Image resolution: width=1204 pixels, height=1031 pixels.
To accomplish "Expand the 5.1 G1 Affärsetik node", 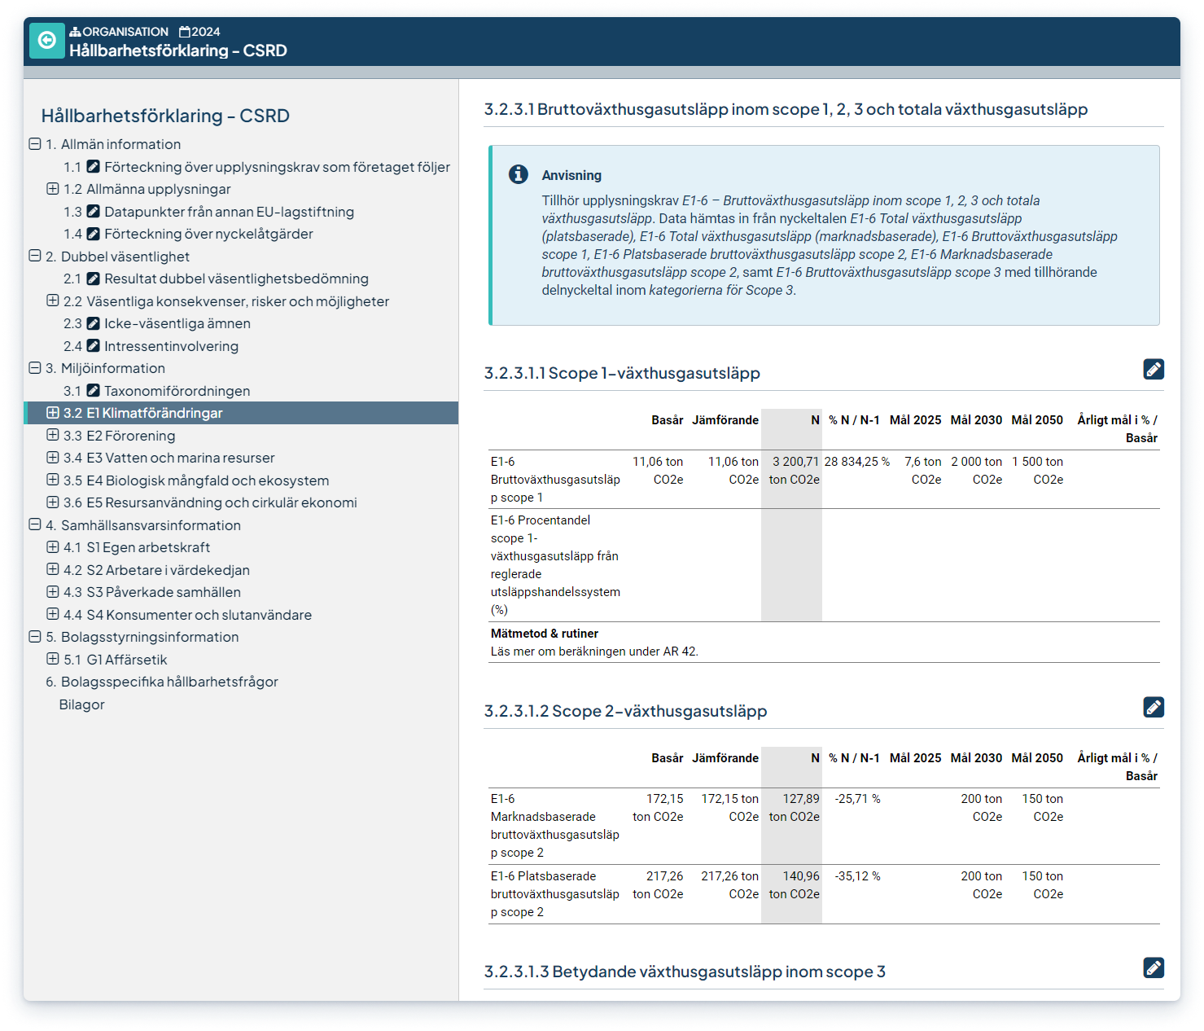I will 53,659.
